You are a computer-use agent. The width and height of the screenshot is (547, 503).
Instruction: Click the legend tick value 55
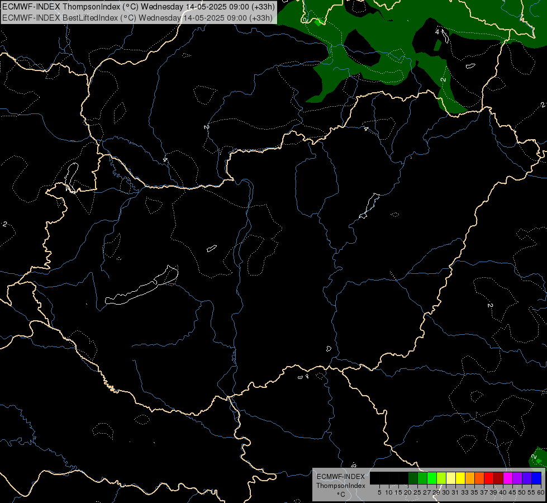531,492
